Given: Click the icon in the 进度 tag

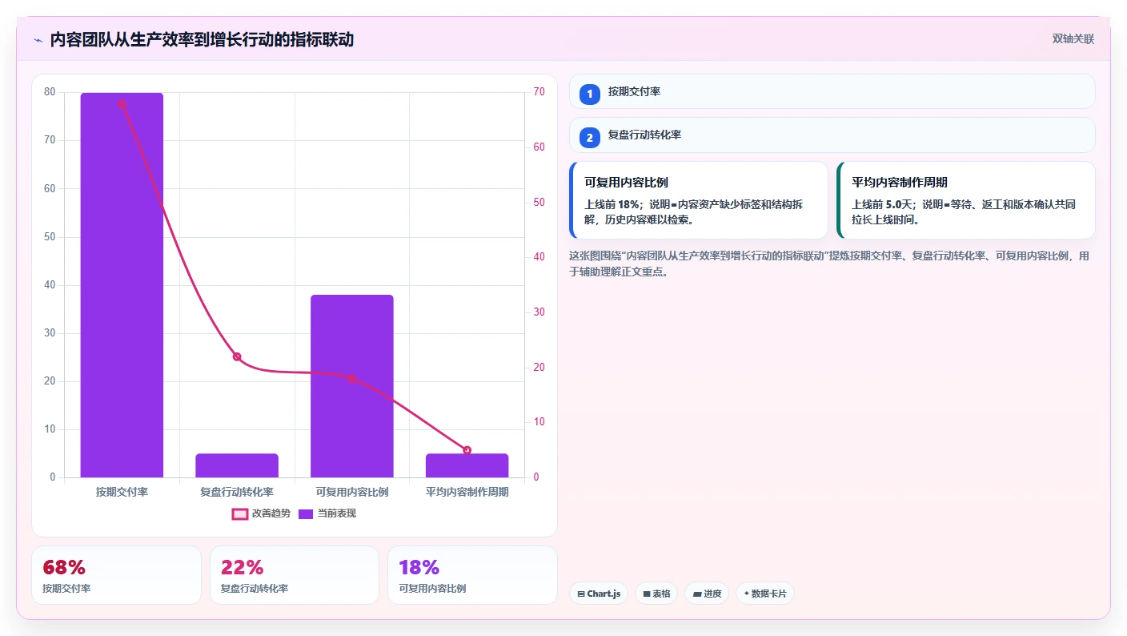Looking at the screenshot, I should (x=696, y=594).
